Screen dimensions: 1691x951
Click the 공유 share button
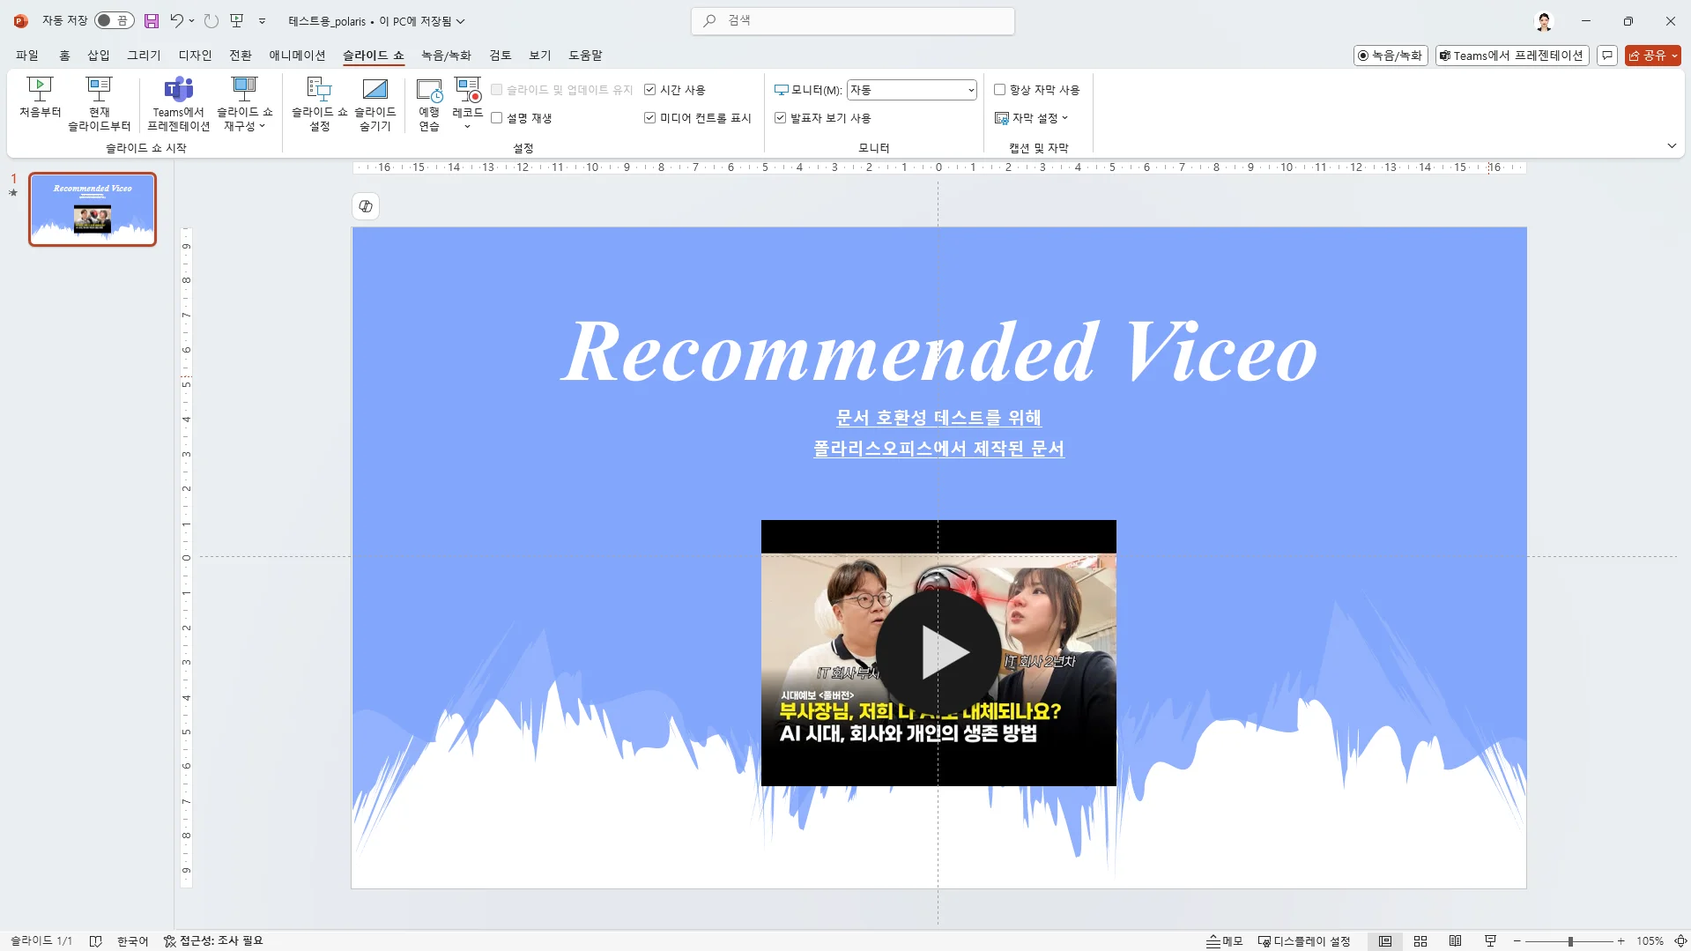pyautogui.click(x=1652, y=56)
